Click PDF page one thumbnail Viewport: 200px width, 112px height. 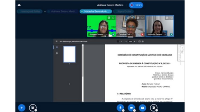coord(69,54)
